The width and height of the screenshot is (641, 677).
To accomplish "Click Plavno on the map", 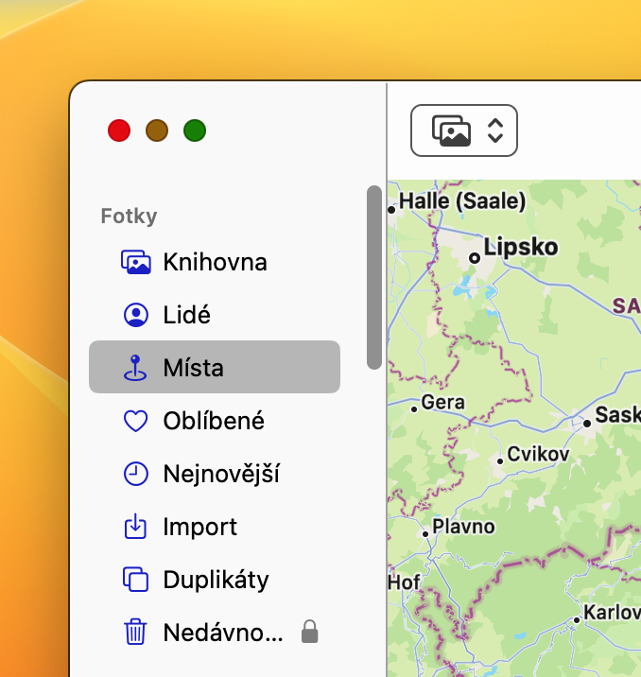I will 463,527.
